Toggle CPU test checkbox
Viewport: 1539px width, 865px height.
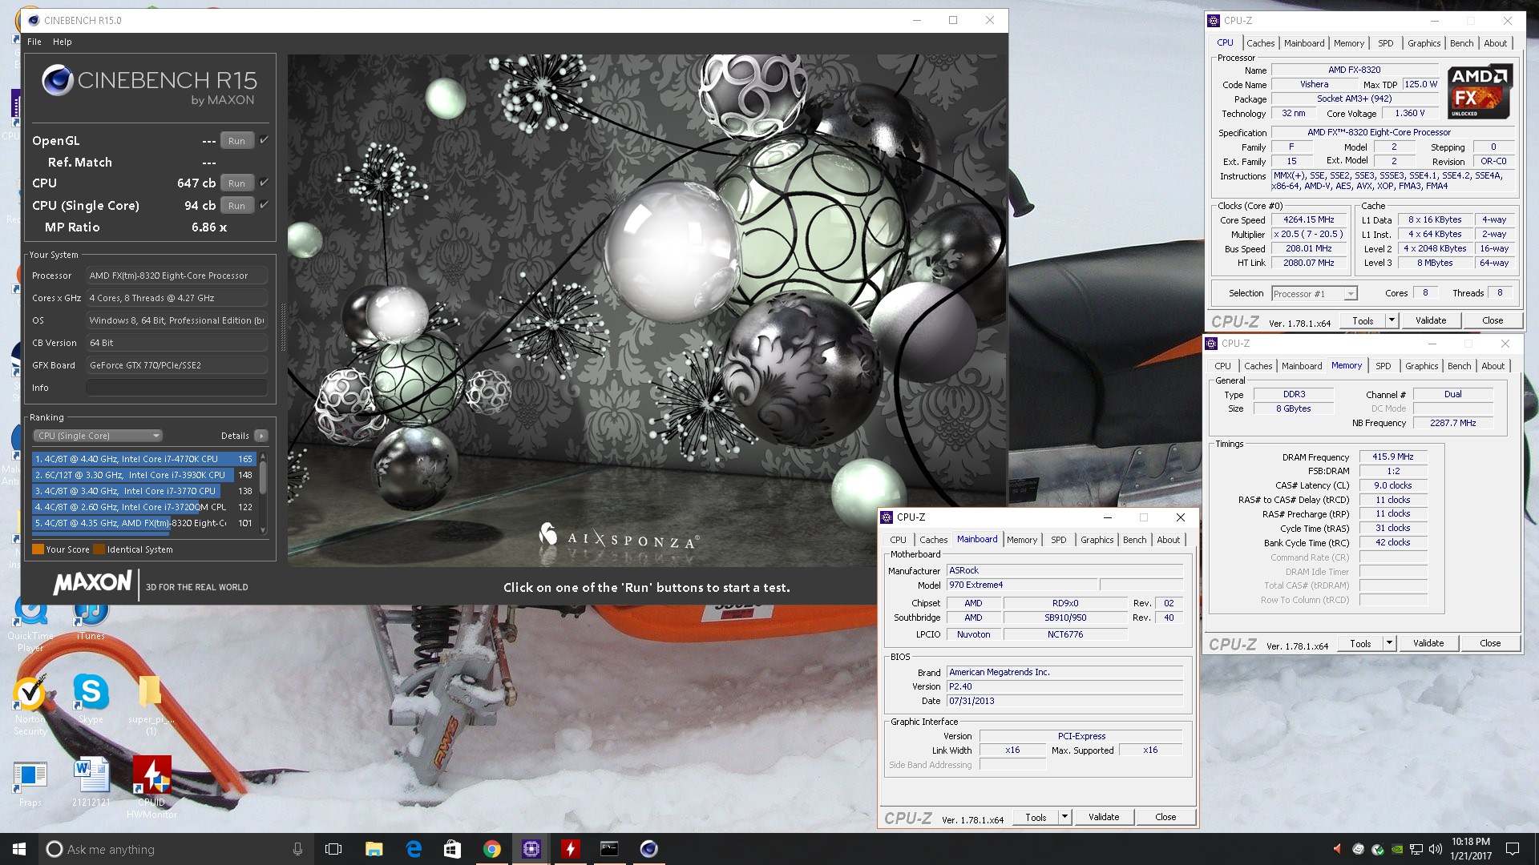click(x=264, y=183)
